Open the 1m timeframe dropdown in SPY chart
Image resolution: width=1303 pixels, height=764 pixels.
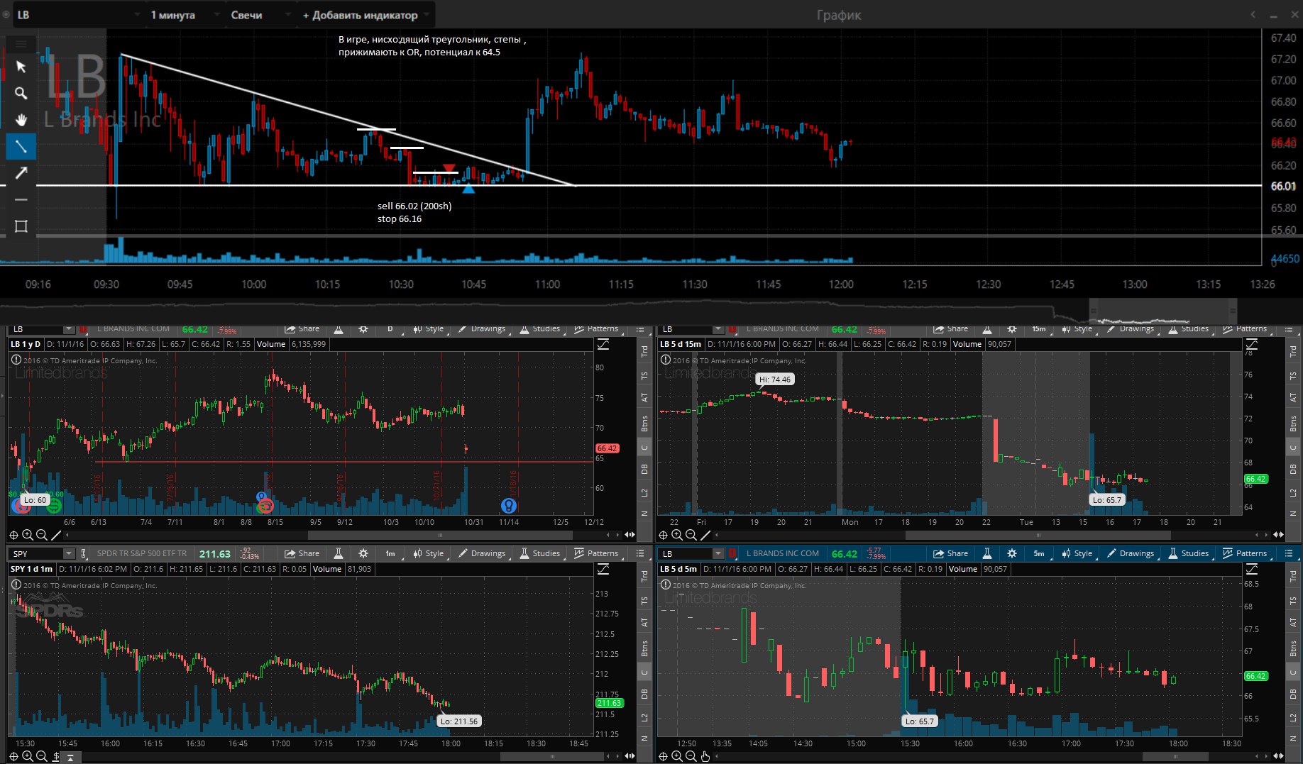click(390, 553)
